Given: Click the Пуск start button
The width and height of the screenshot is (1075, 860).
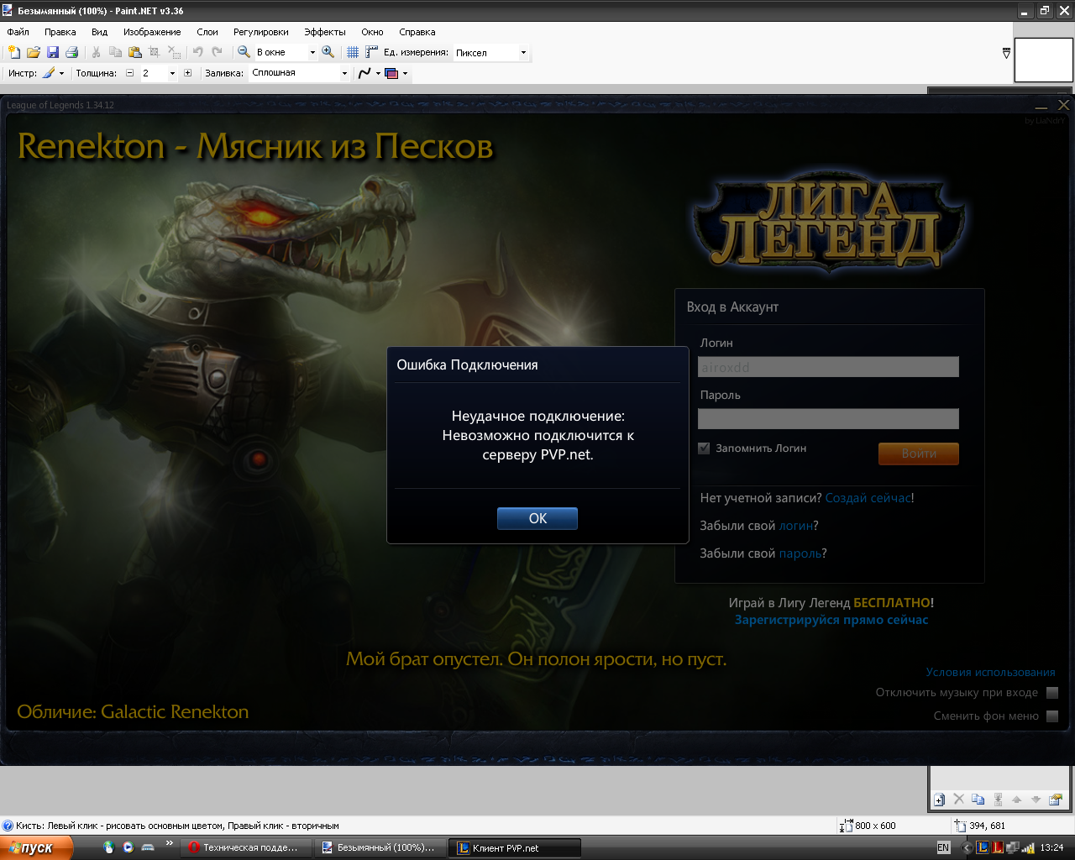Looking at the screenshot, I should pyautogui.click(x=36, y=847).
